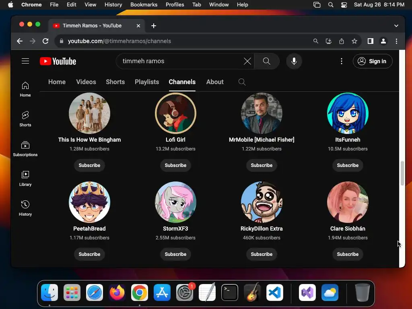412x309 pixels.
Task: Subscribe to Clare Siobhán
Action: (x=348, y=254)
